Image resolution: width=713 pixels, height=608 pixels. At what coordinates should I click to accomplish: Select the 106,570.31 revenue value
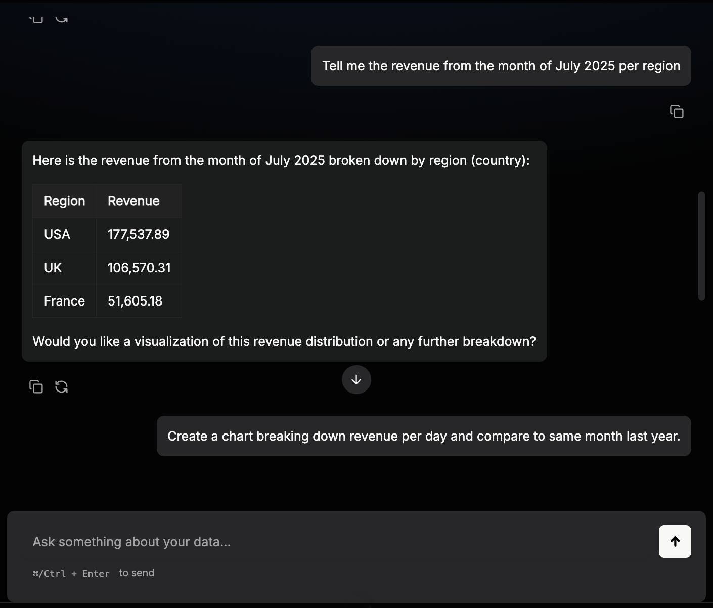(x=139, y=268)
